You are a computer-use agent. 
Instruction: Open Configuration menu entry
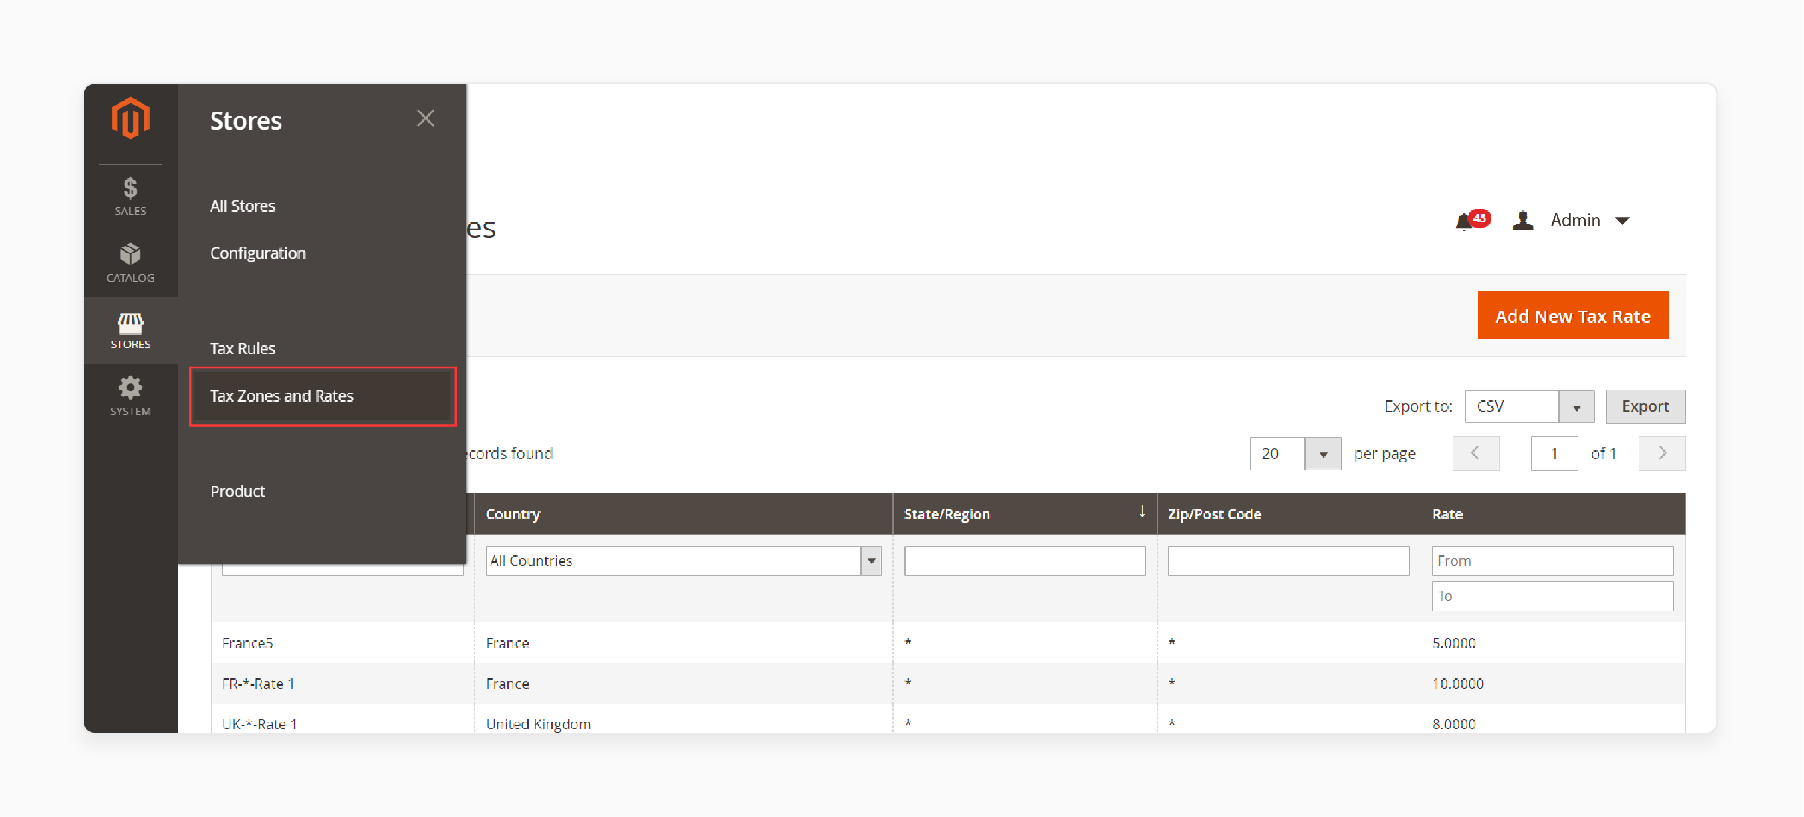258,253
